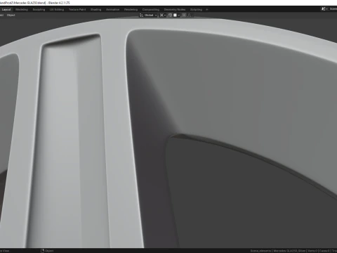This screenshot has width=337, height=253.
Task: Open the Compositing workspace tab
Action: tap(151, 10)
